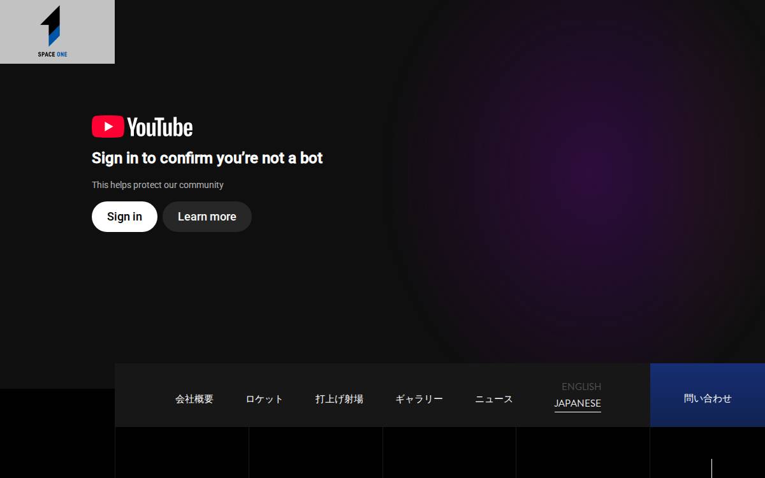Click the 'This helps protect our community' text
Viewport: 765px width, 478px height.
pos(157,185)
